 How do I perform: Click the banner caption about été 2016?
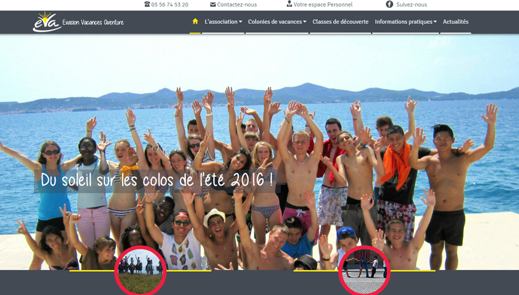point(157,181)
